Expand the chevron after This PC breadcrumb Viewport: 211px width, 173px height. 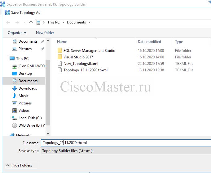coord(63,23)
